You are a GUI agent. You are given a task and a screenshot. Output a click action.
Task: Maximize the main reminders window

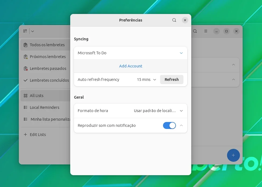point(226,31)
